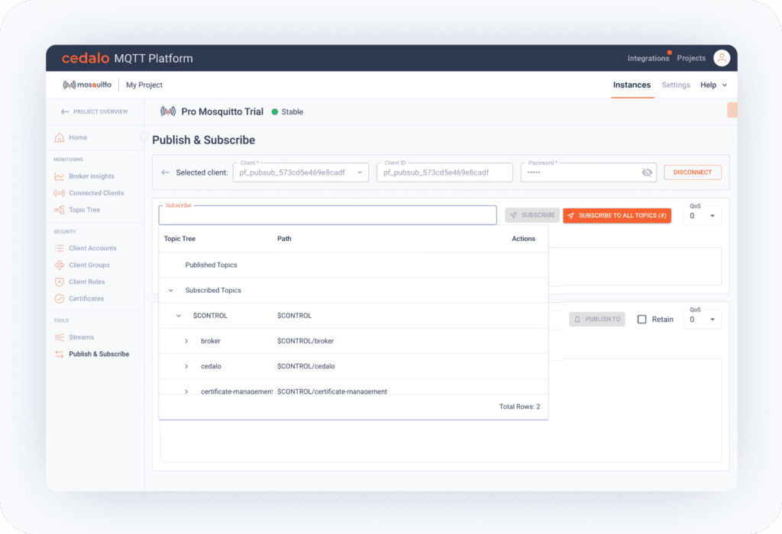This screenshot has width=782, height=534.
Task: Collapse the Subscribed Topics row
Action: tap(170, 291)
